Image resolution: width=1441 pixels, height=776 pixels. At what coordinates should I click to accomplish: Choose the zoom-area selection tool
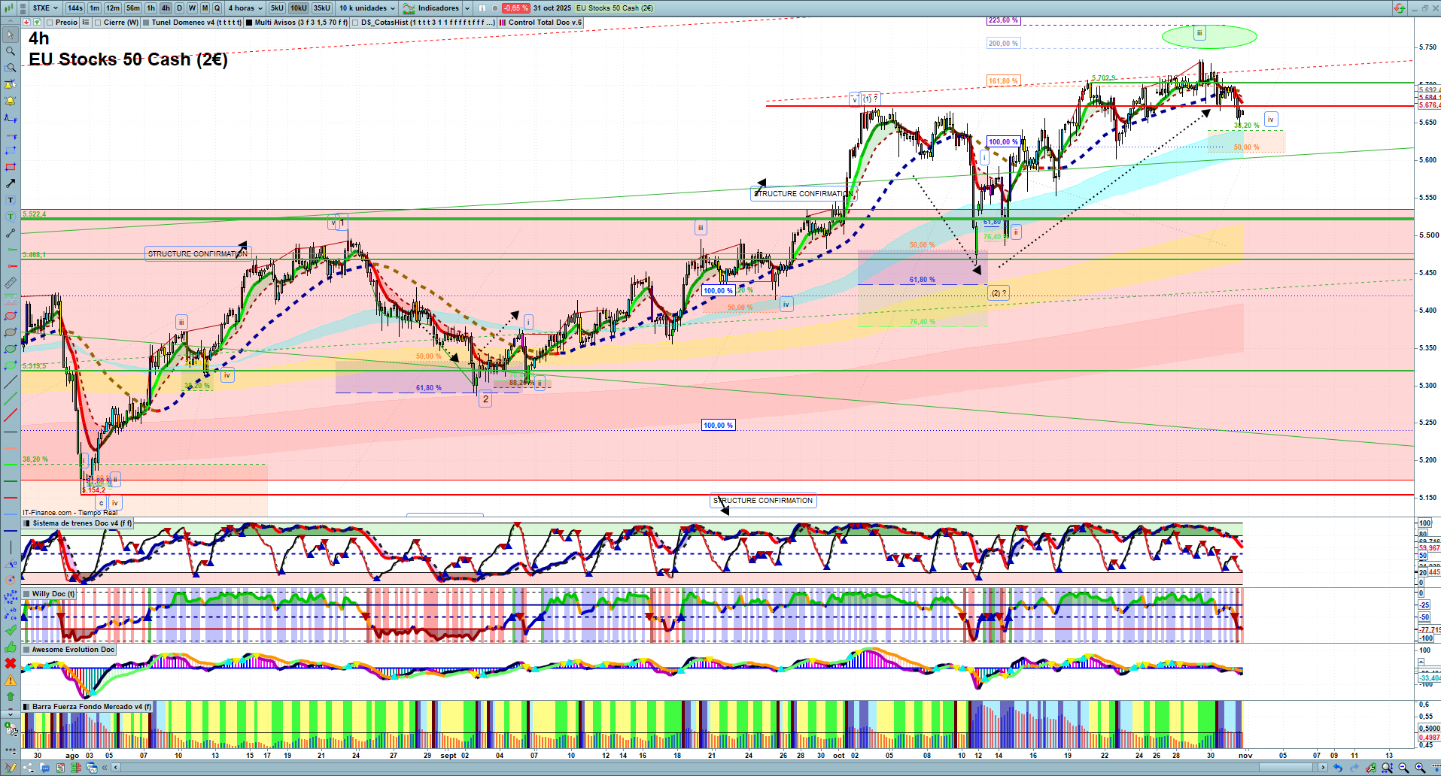click(x=11, y=67)
